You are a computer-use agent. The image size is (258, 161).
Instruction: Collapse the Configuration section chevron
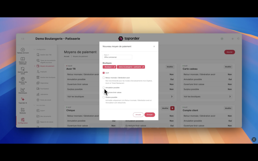35,49
